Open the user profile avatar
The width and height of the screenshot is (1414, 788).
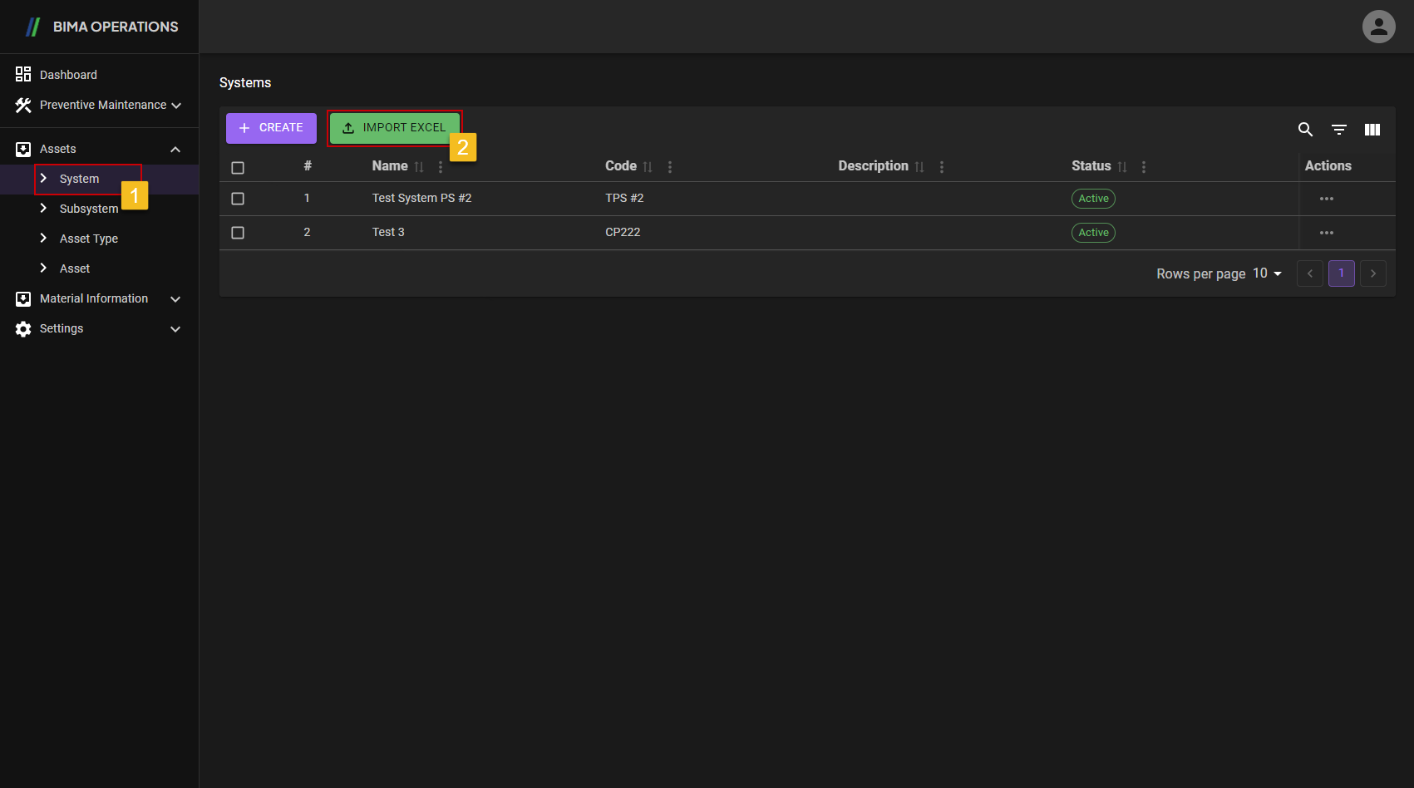coord(1378,27)
